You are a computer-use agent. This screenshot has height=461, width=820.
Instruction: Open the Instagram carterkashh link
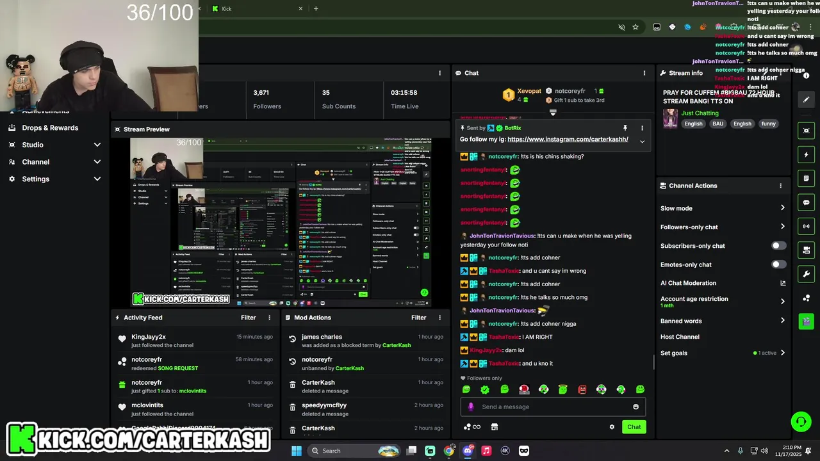[568, 139]
